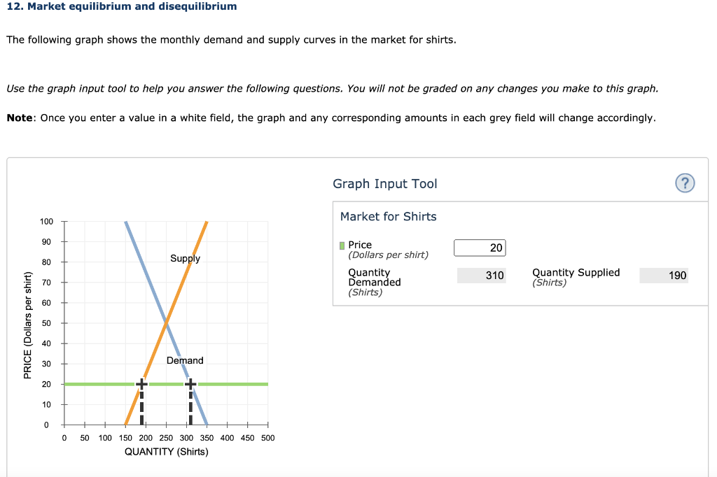Open the Graph Input Tool help icon
717x477 pixels.
[x=684, y=183]
